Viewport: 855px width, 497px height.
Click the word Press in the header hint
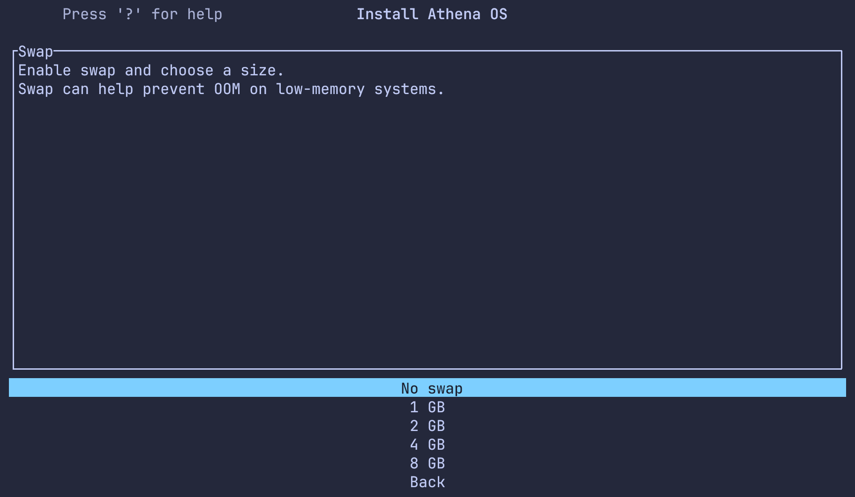pos(84,14)
